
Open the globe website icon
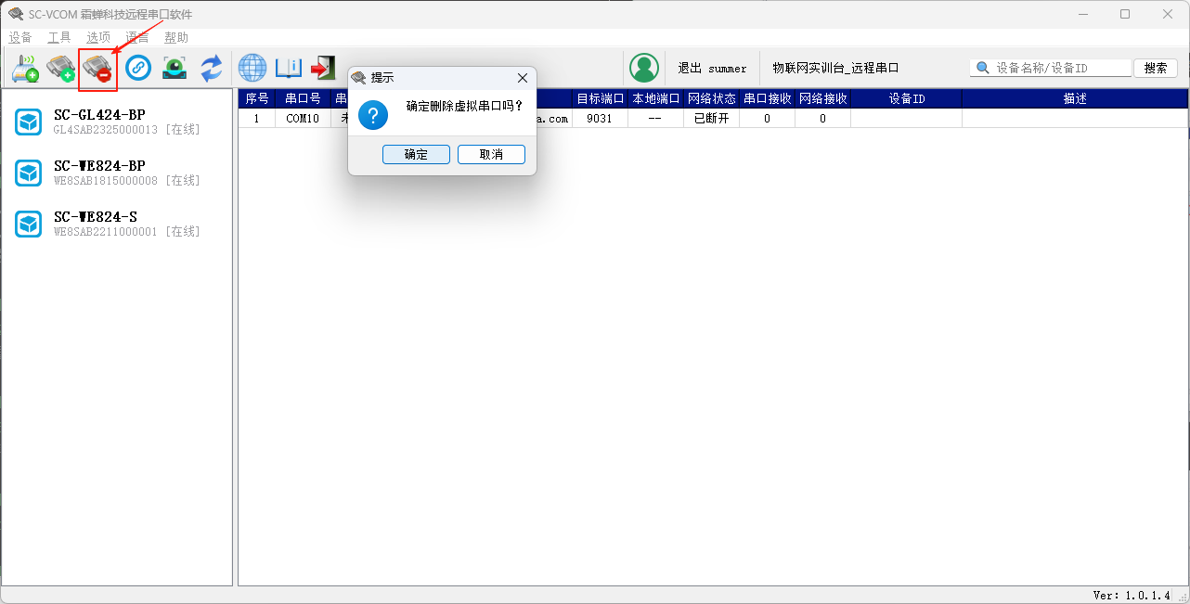click(x=252, y=68)
